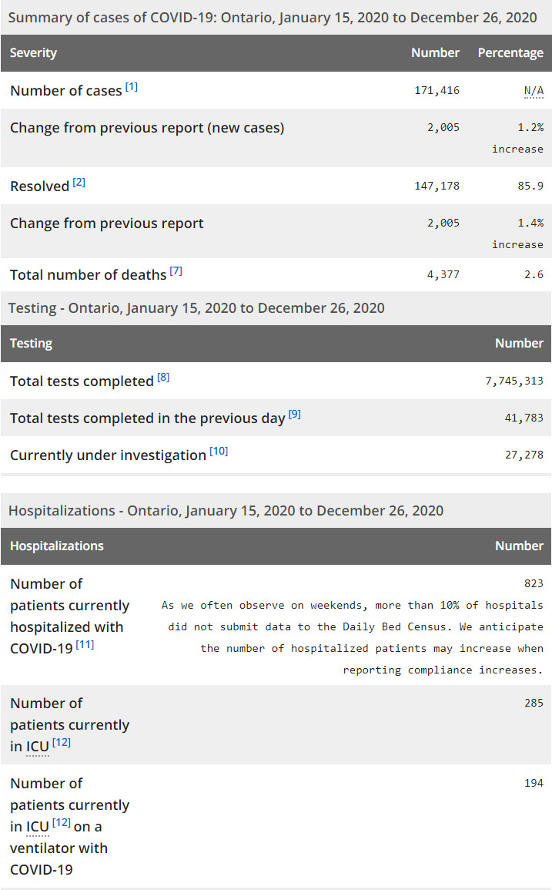Select the hospitalized patients count 823

(x=534, y=583)
